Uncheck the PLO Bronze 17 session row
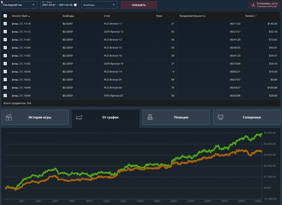Viewport: 282px width, 205px height. [5, 24]
